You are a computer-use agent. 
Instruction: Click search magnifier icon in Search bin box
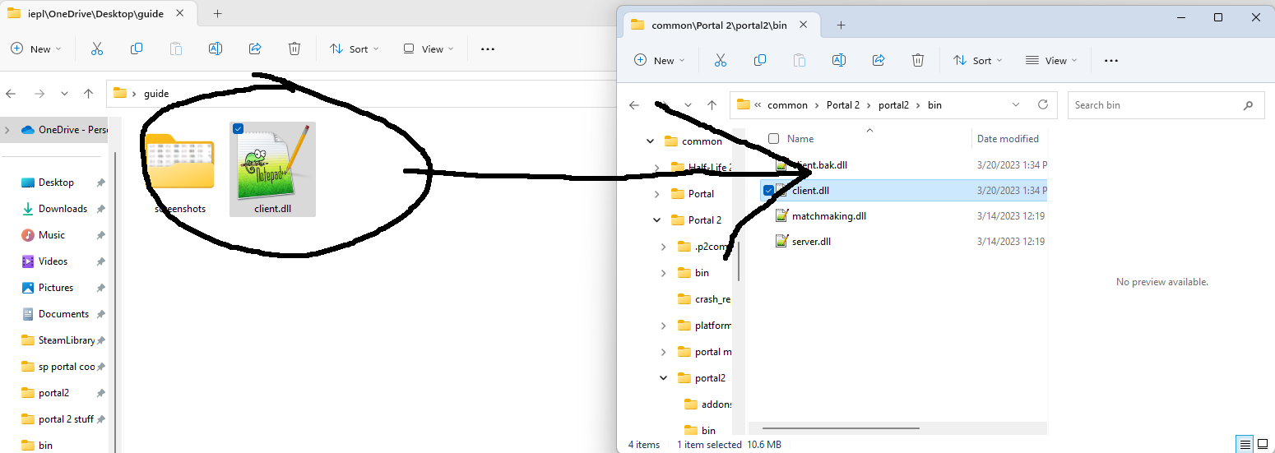pyautogui.click(x=1249, y=105)
